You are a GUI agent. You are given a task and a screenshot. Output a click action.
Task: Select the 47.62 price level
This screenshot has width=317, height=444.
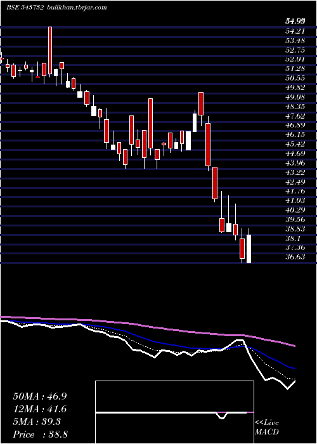click(x=295, y=116)
